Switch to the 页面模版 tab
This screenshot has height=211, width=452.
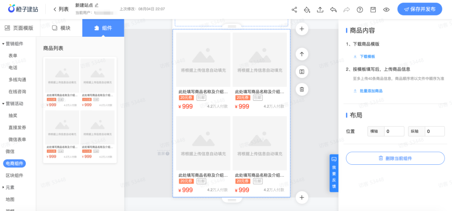(x=19, y=28)
